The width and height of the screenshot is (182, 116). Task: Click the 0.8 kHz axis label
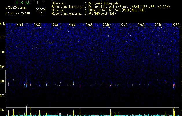click(2, 81)
